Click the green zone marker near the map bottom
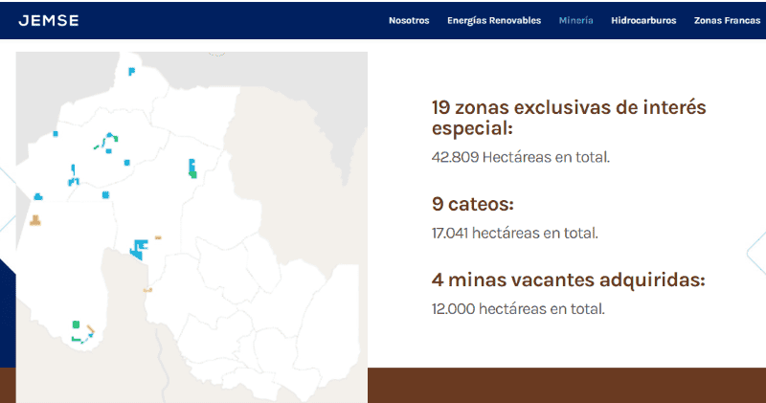 [75, 325]
